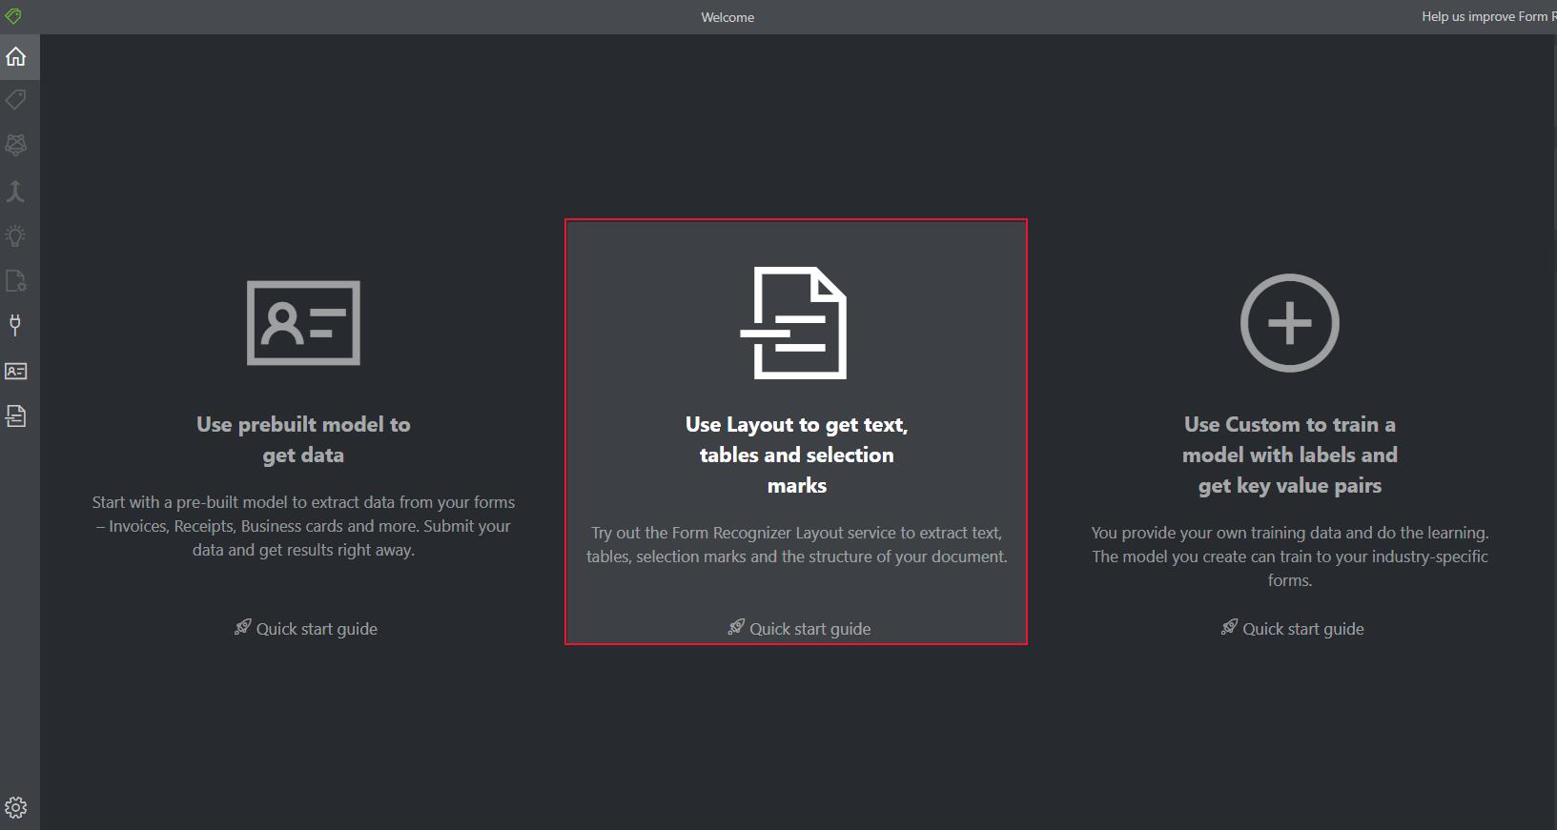Open 'Help us improve Form' link

pyautogui.click(x=1488, y=16)
